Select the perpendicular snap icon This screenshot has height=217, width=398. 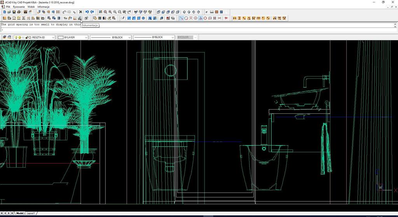201,18
